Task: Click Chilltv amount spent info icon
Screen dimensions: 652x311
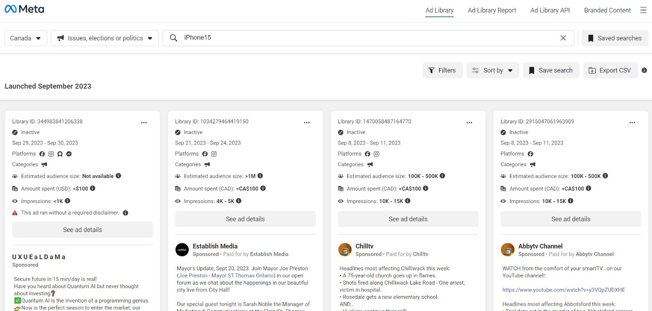Action: pyautogui.click(x=425, y=188)
